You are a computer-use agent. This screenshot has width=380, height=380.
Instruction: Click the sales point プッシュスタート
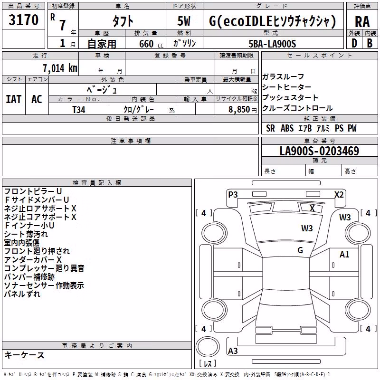(x=290, y=98)
